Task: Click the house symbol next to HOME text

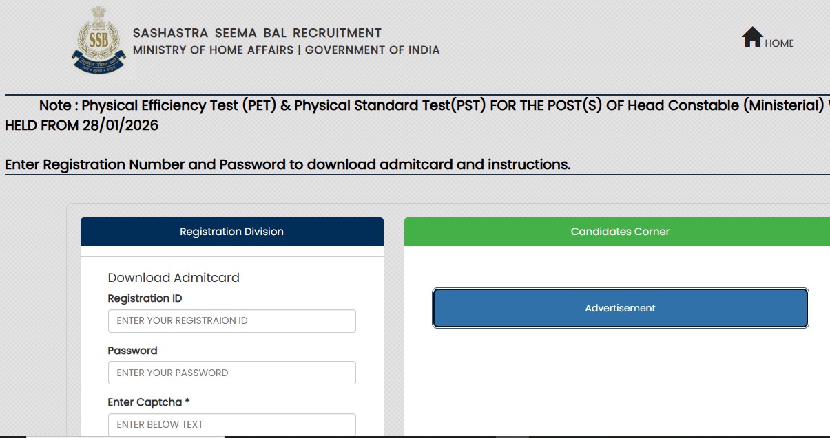Action: pos(751,38)
